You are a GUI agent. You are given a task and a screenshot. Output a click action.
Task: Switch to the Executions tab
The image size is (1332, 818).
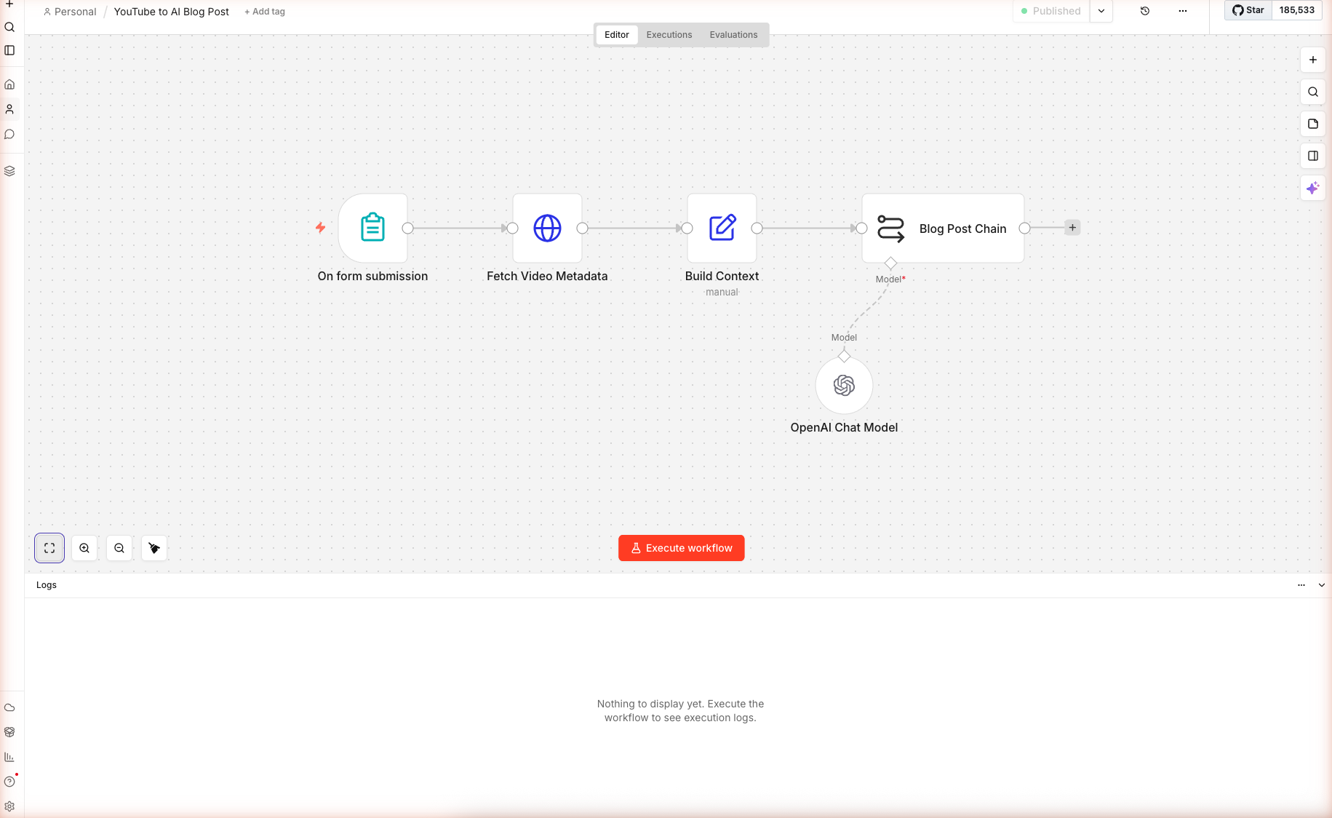[x=669, y=35]
